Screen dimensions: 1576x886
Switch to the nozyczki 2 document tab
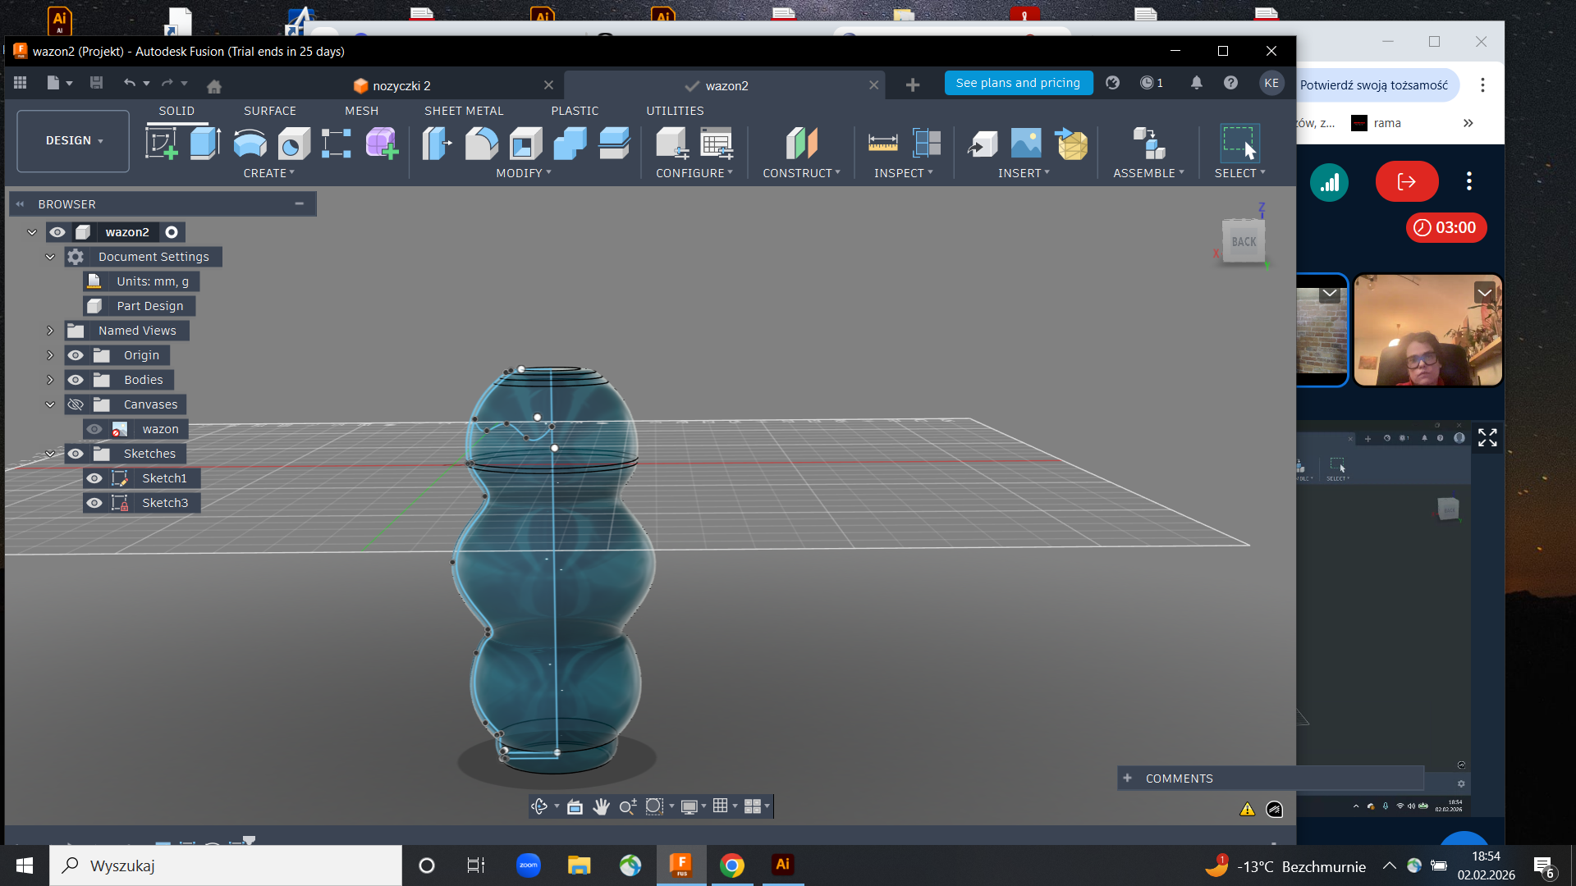pos(401,85)
